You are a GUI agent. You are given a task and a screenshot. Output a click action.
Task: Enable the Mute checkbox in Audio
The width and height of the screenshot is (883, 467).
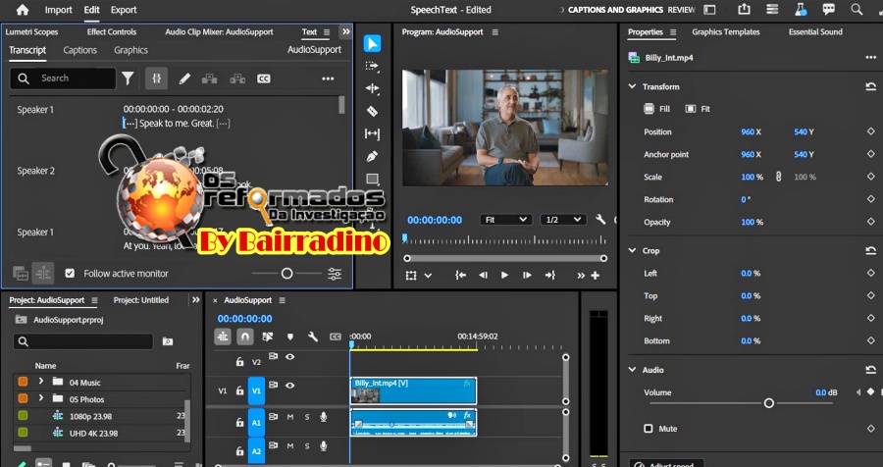[649, 429]
